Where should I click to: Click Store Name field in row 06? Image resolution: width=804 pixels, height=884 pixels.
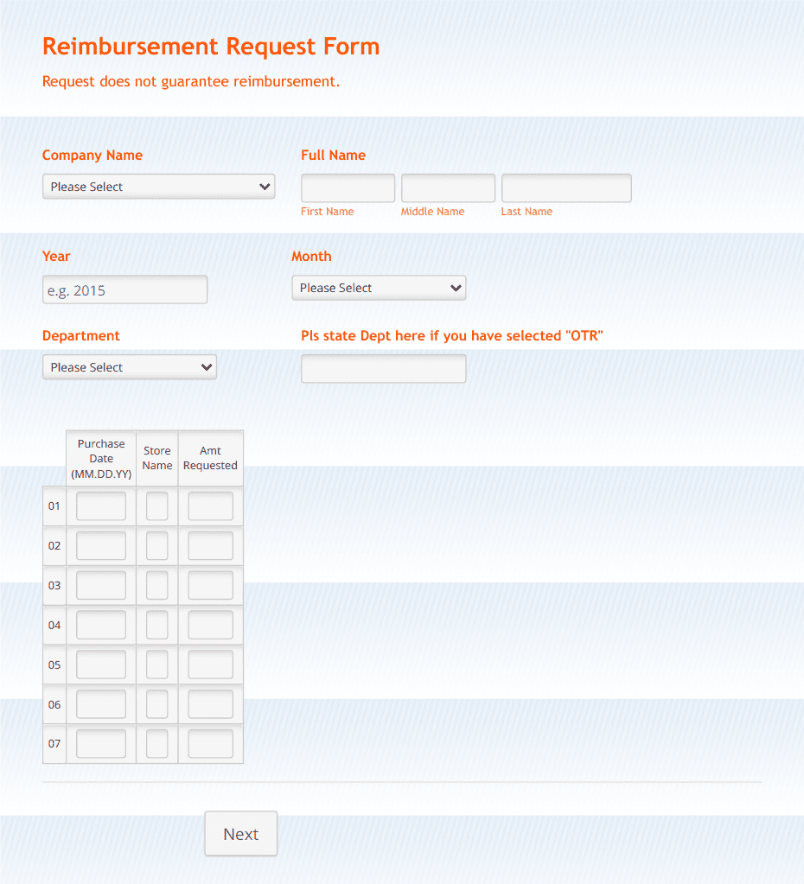(x=156, y=704)
